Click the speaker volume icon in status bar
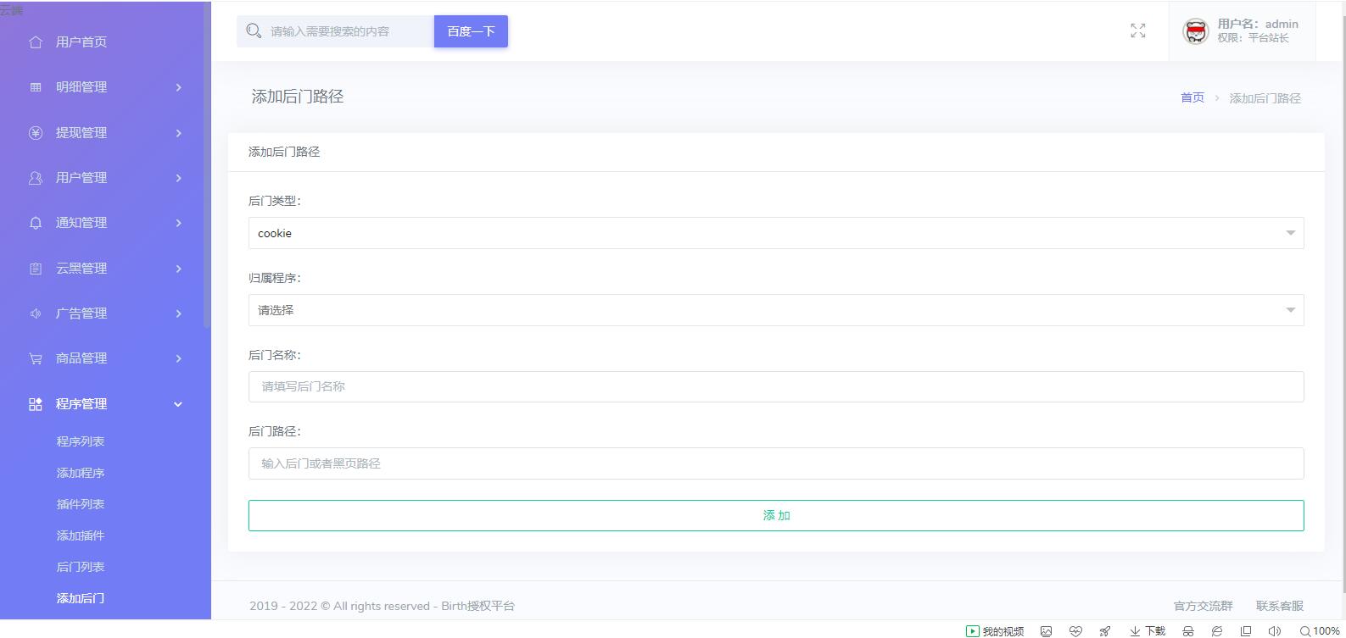Viewport: 1346px width, 638px height. point(1274,631)
